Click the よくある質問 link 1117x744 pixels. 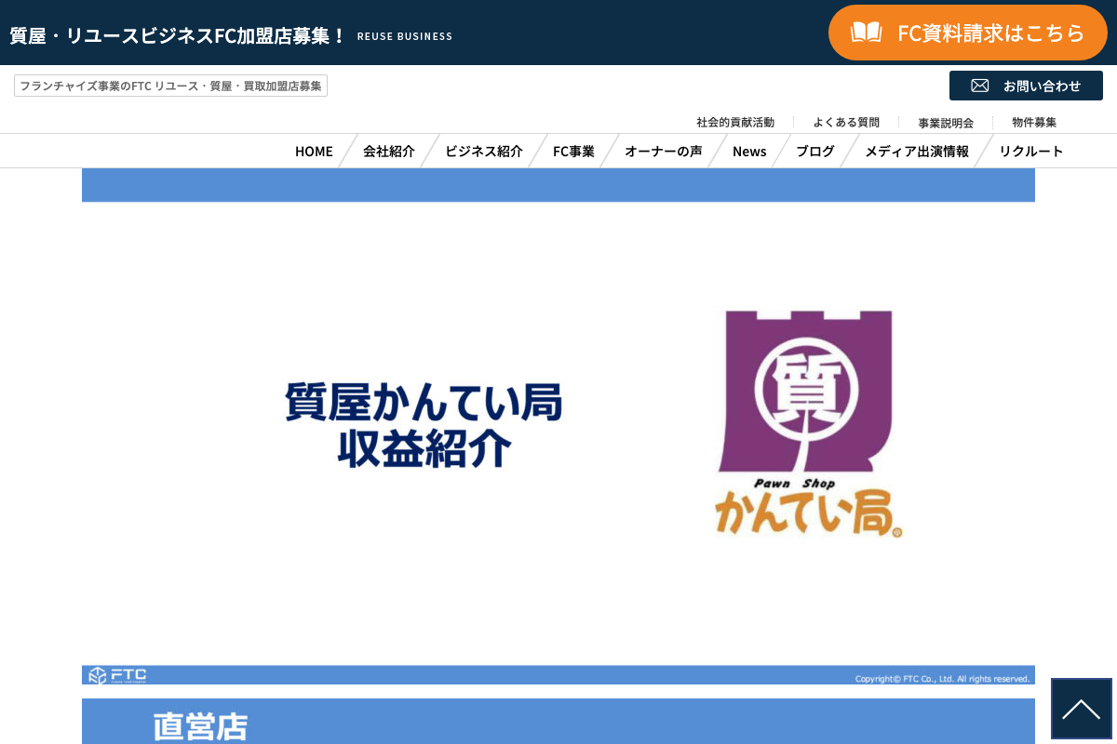coord(846,122)
